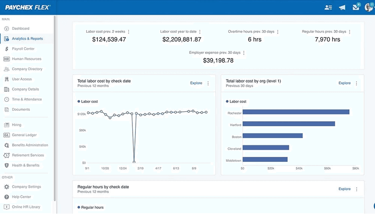This screenshot has width=375, height=214.
Task: Click Explore on Total labor cost by check date
Action: click(196, 83)
